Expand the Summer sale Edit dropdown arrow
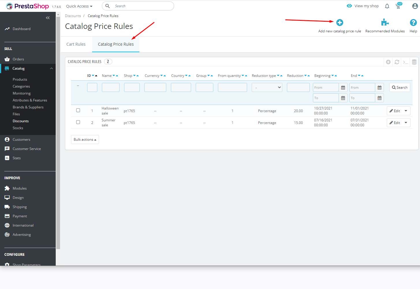This screenshot has height=289, width=420. tap(406, 123)
